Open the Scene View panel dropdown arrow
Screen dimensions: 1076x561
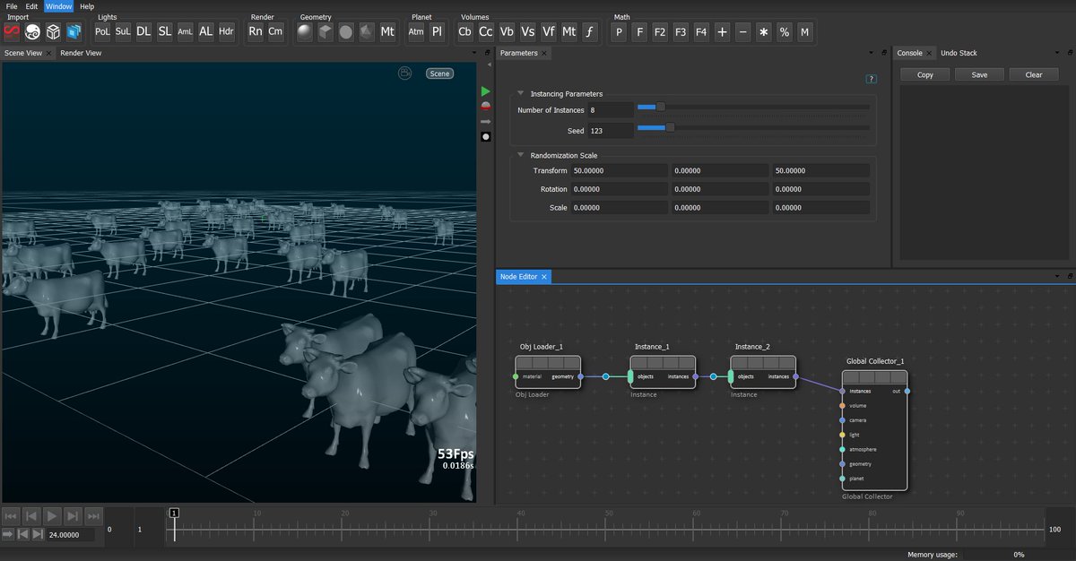475,53
